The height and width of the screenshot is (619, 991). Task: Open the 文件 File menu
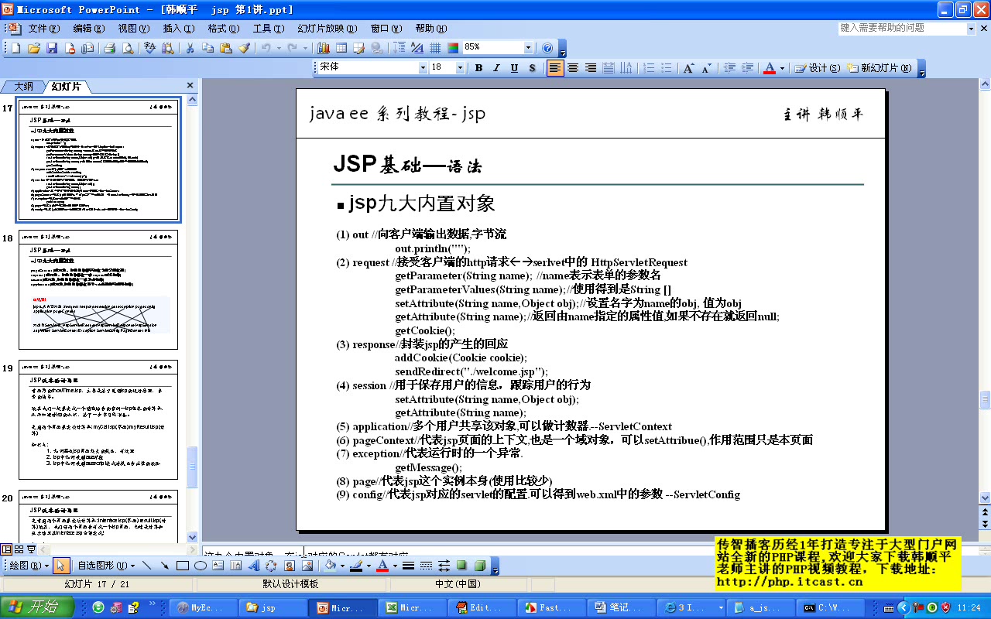point(43,29)
